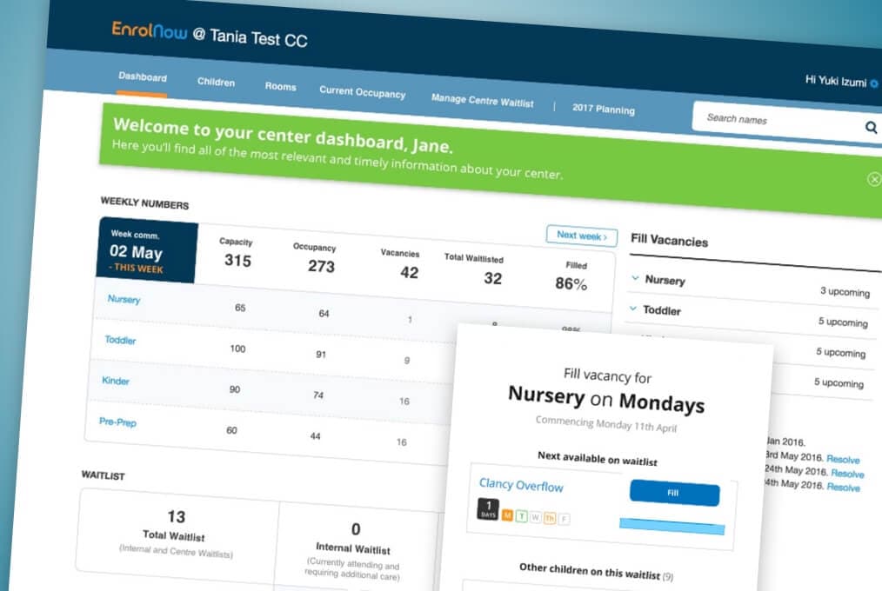This screenshot has height=591, width=882.
Task: Toggle the Thursday badge under Clancy Overflow
Action: pyautogui.click(x=549, y=519)
